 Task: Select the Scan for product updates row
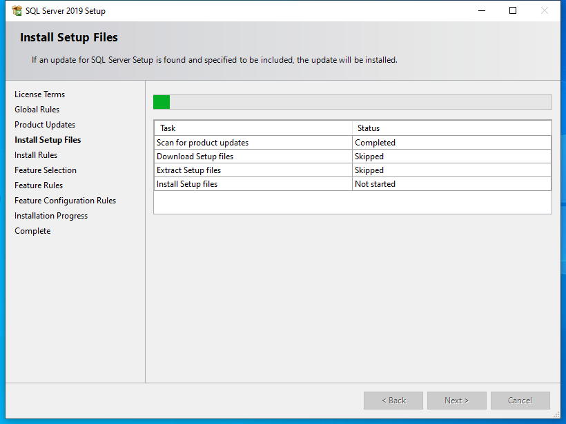[202, 143]
